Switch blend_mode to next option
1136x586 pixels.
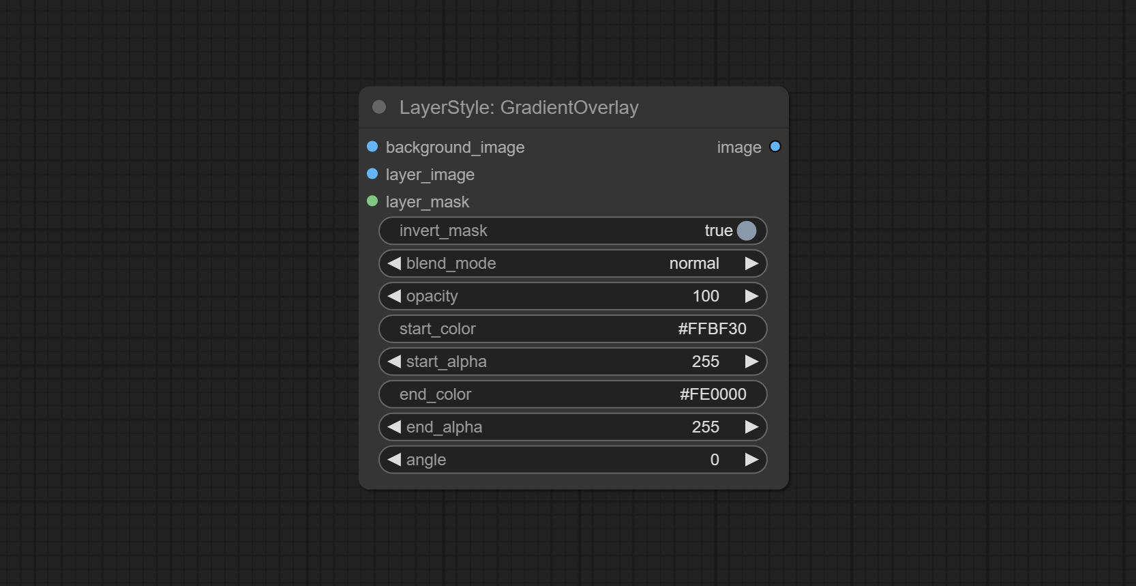point(751,263)
